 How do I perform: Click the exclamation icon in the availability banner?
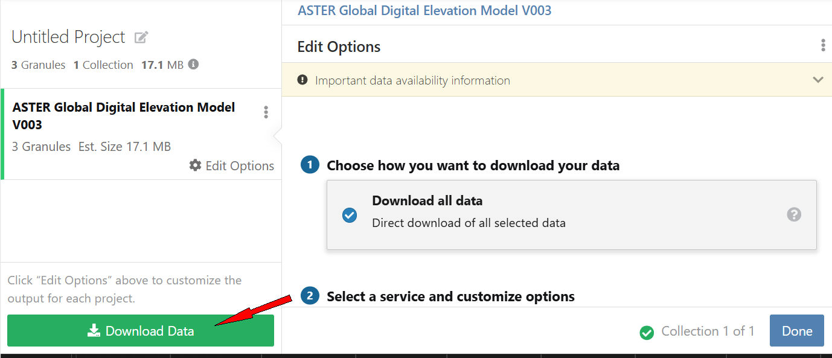click(303, 80)
